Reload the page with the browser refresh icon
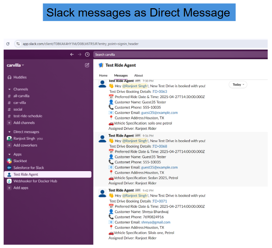 (x=8, y=44)
